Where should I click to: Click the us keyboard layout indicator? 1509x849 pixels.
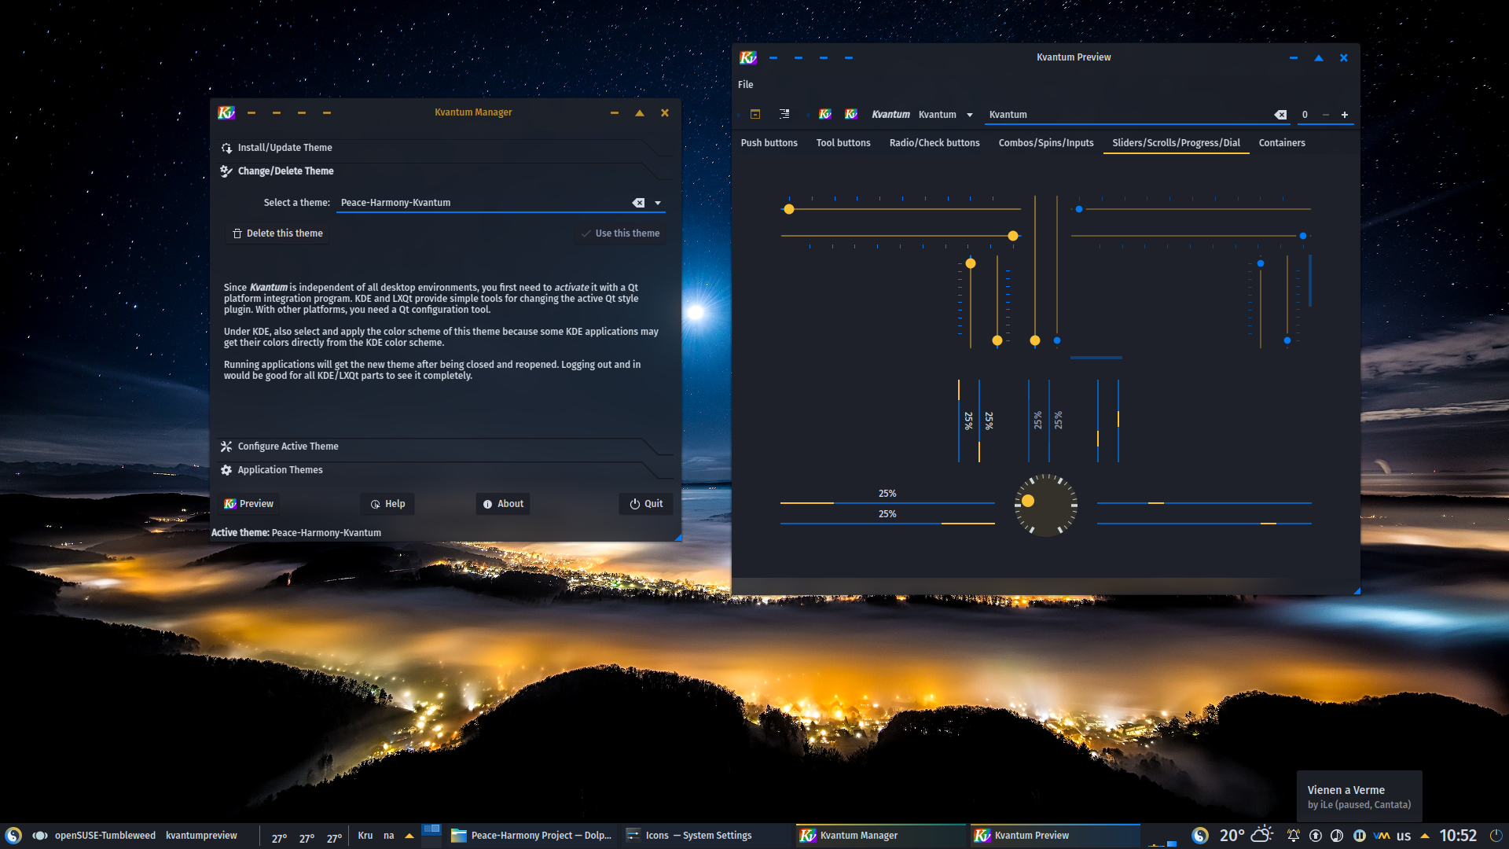(1404, 836)
